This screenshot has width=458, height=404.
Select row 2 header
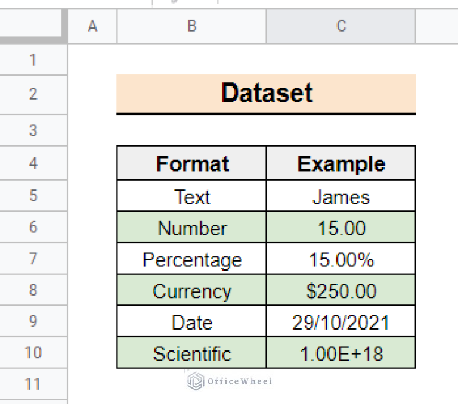(x=33, y=94)
